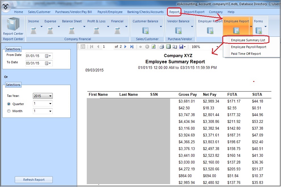Click the current page number field
The image size is (281, 187).
click(107, 47)
